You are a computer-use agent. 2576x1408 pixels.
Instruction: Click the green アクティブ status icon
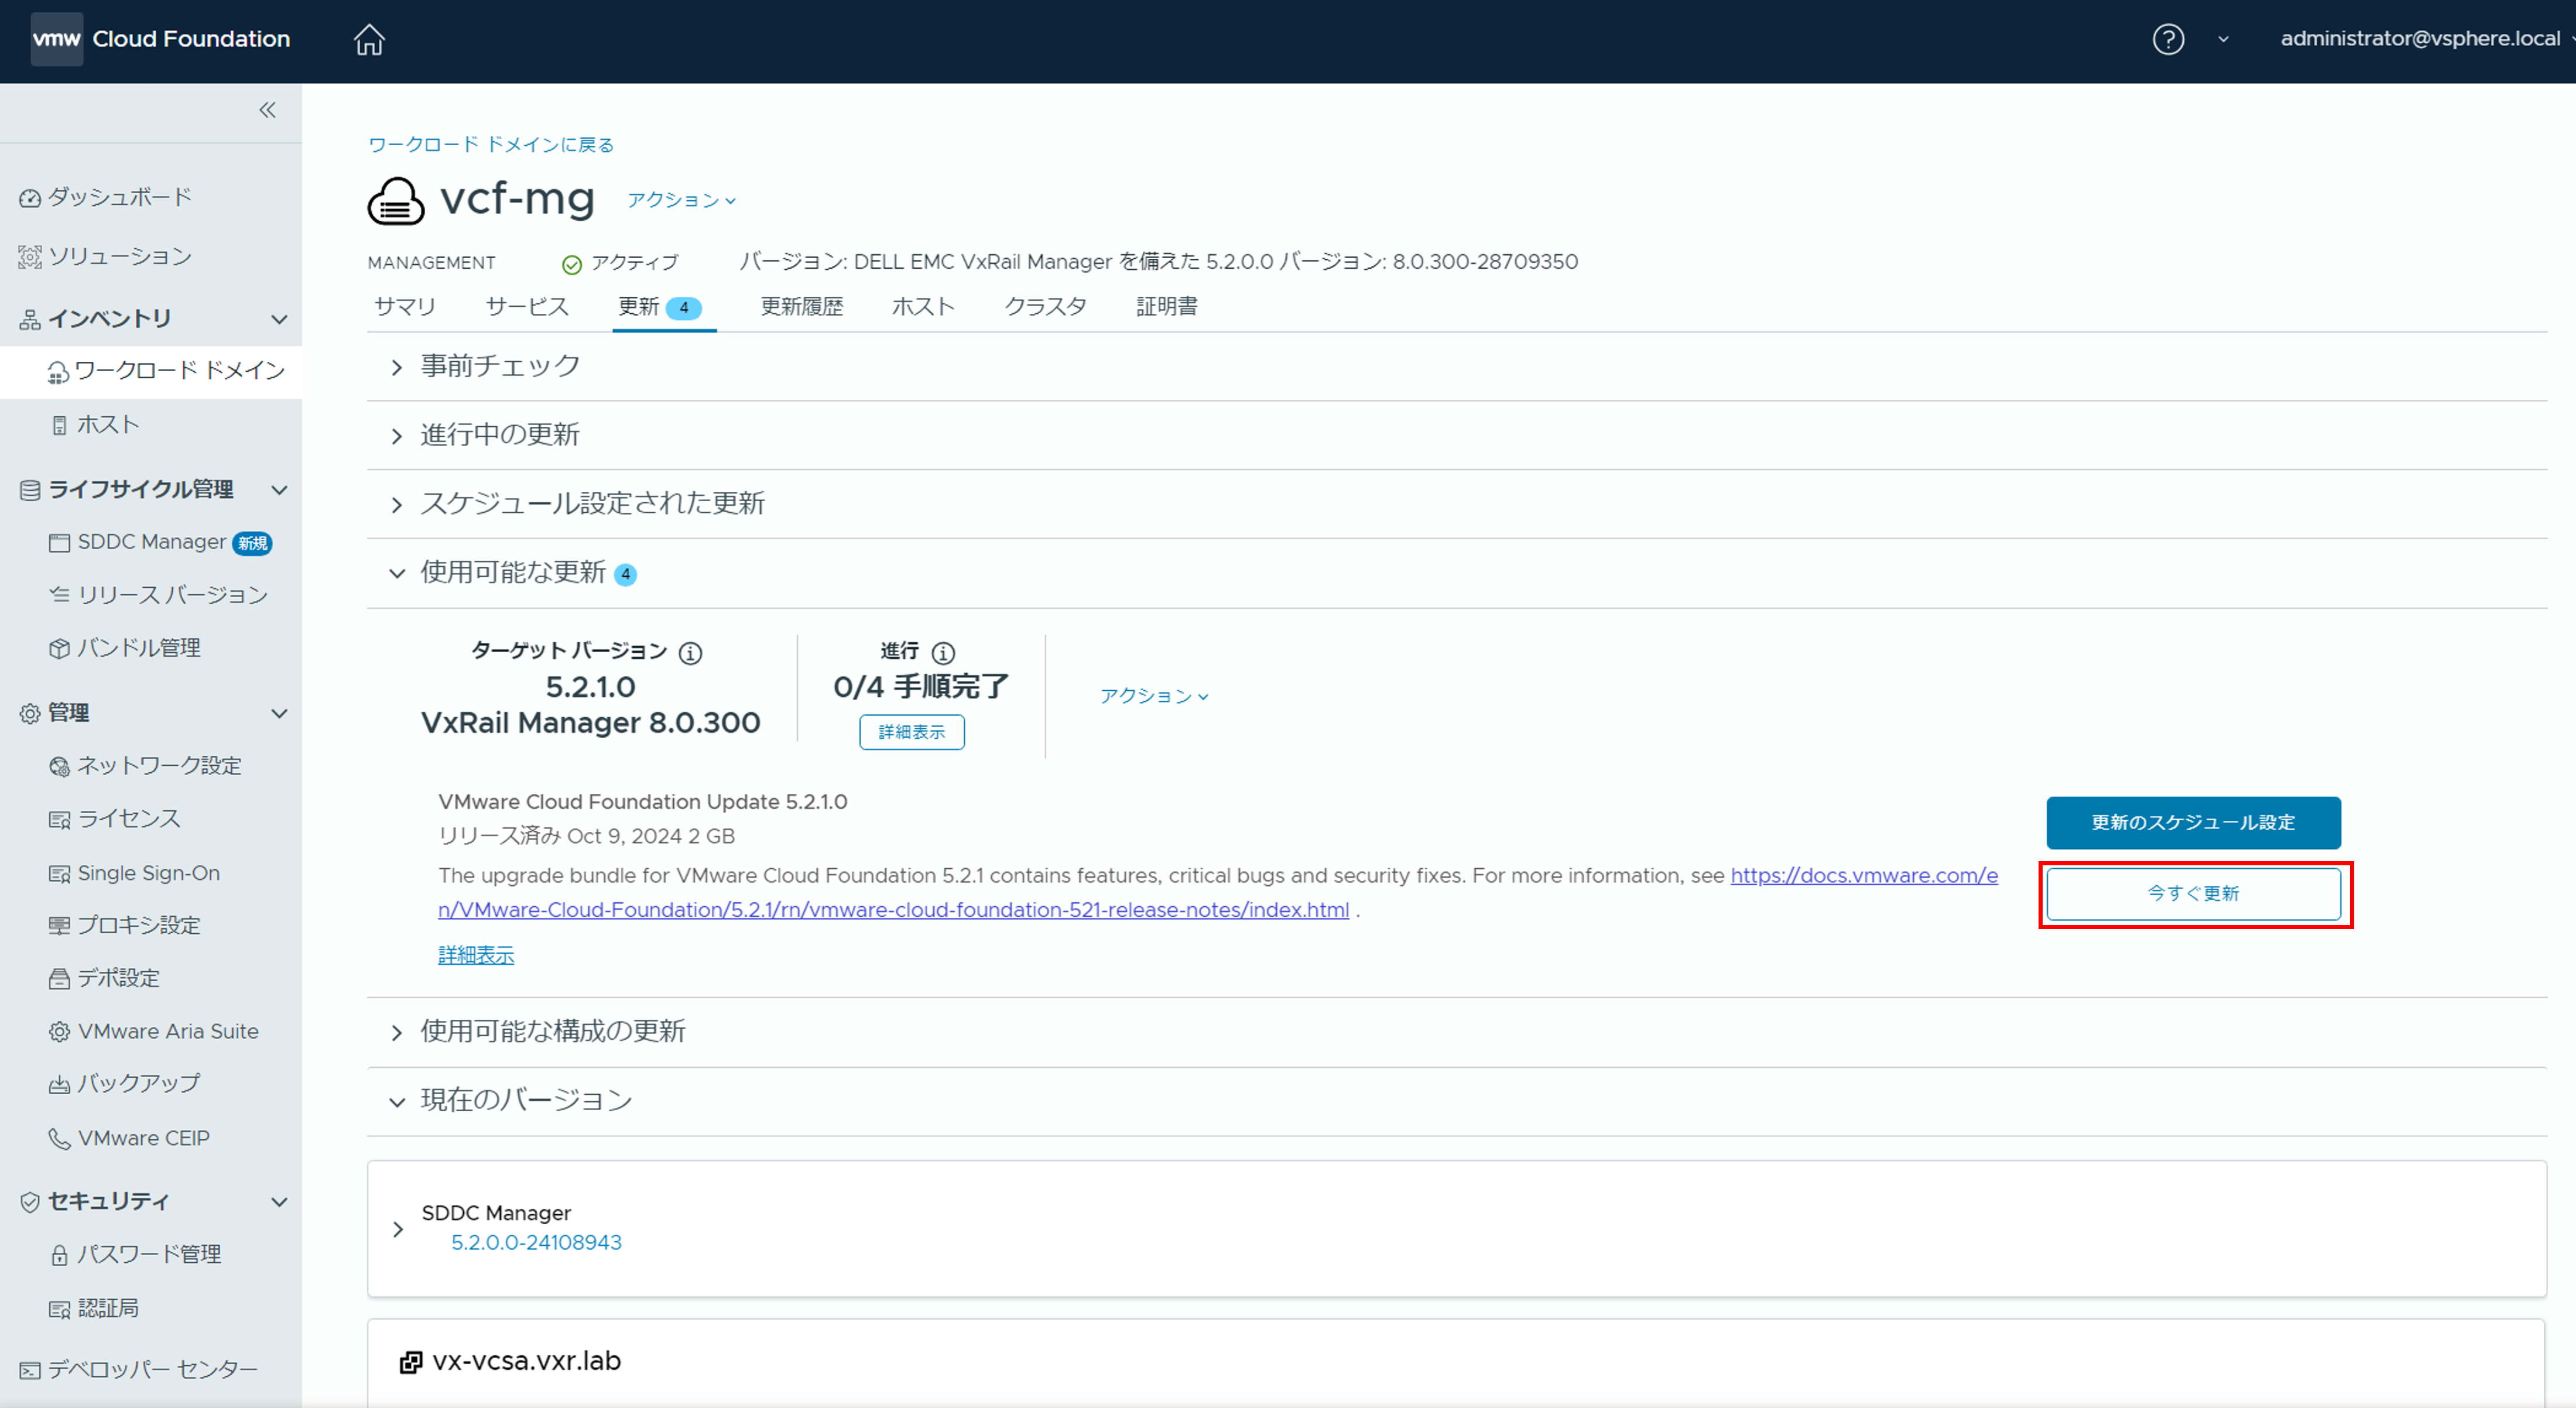572,264
